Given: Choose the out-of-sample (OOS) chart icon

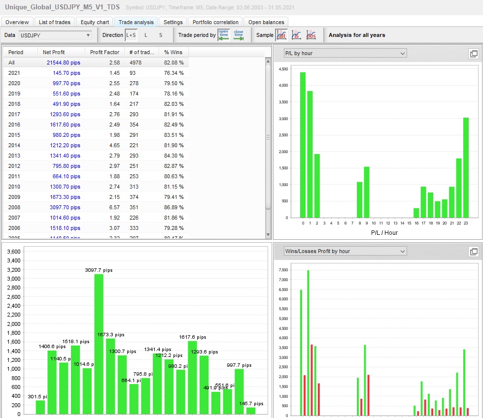Looking at the screenshot, I should (x=311, y=35).
